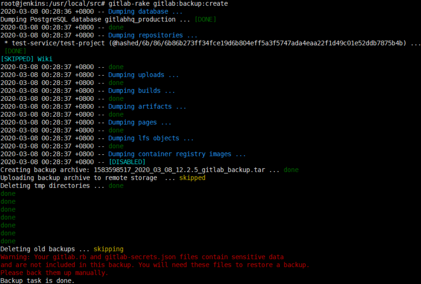
Task: Click the command 'gitlab-rake gitlab:backup:create'
Action: [x=168, y=4]
